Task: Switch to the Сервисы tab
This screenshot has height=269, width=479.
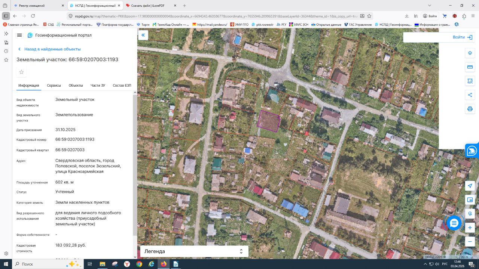Action: point(54,86)
